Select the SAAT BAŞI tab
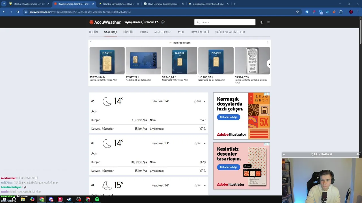Image resolution: width=362 pixels, height=203 pixels. tap(111, 32)
